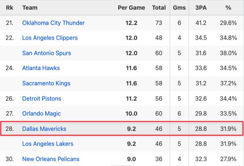The width and height of the screenshot is (244, 166).
Task: Click the Orlando Magic team link
Action: [42, 114]
